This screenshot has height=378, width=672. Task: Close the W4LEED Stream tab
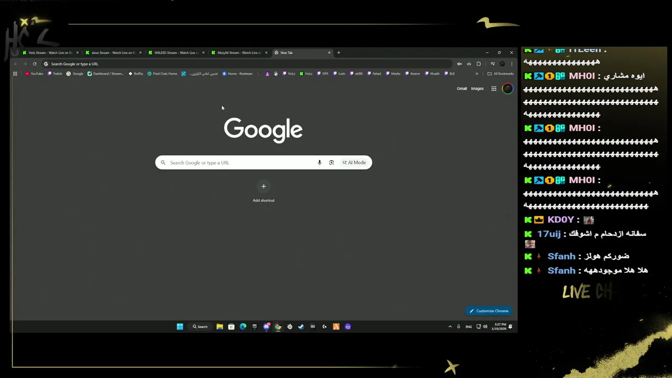pos(203,52)
